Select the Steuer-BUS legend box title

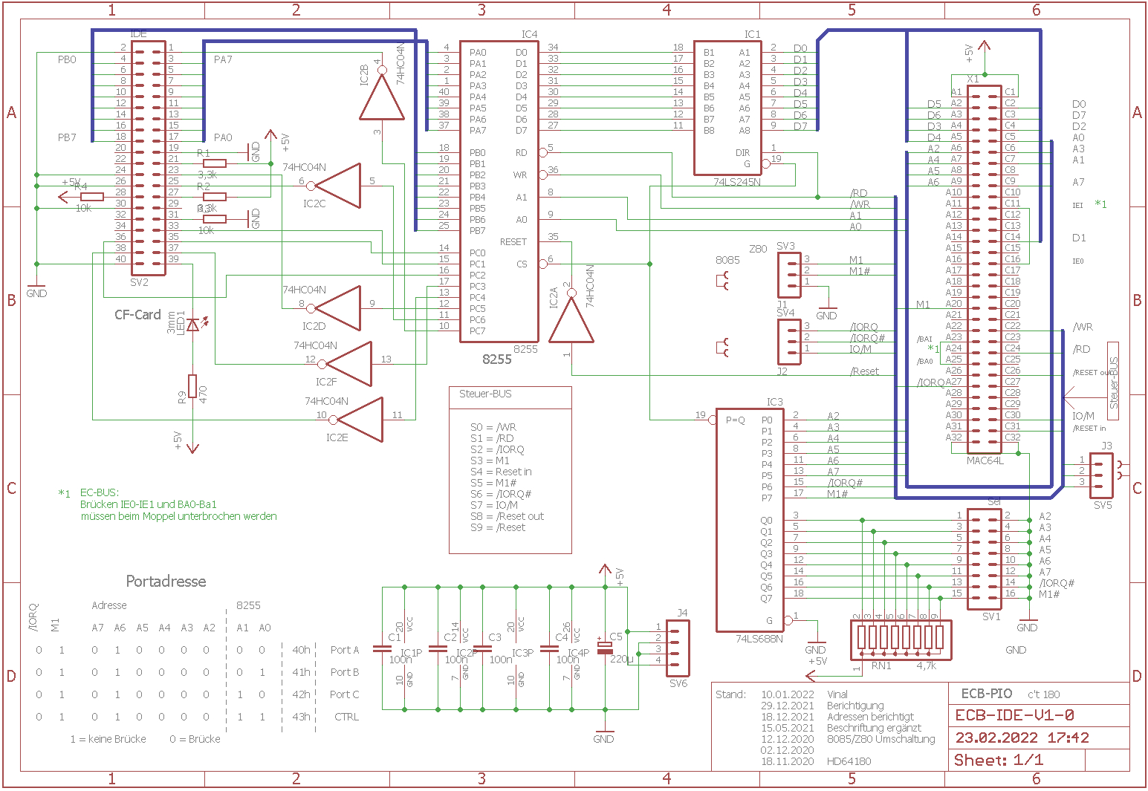click(x=485, y=394)
